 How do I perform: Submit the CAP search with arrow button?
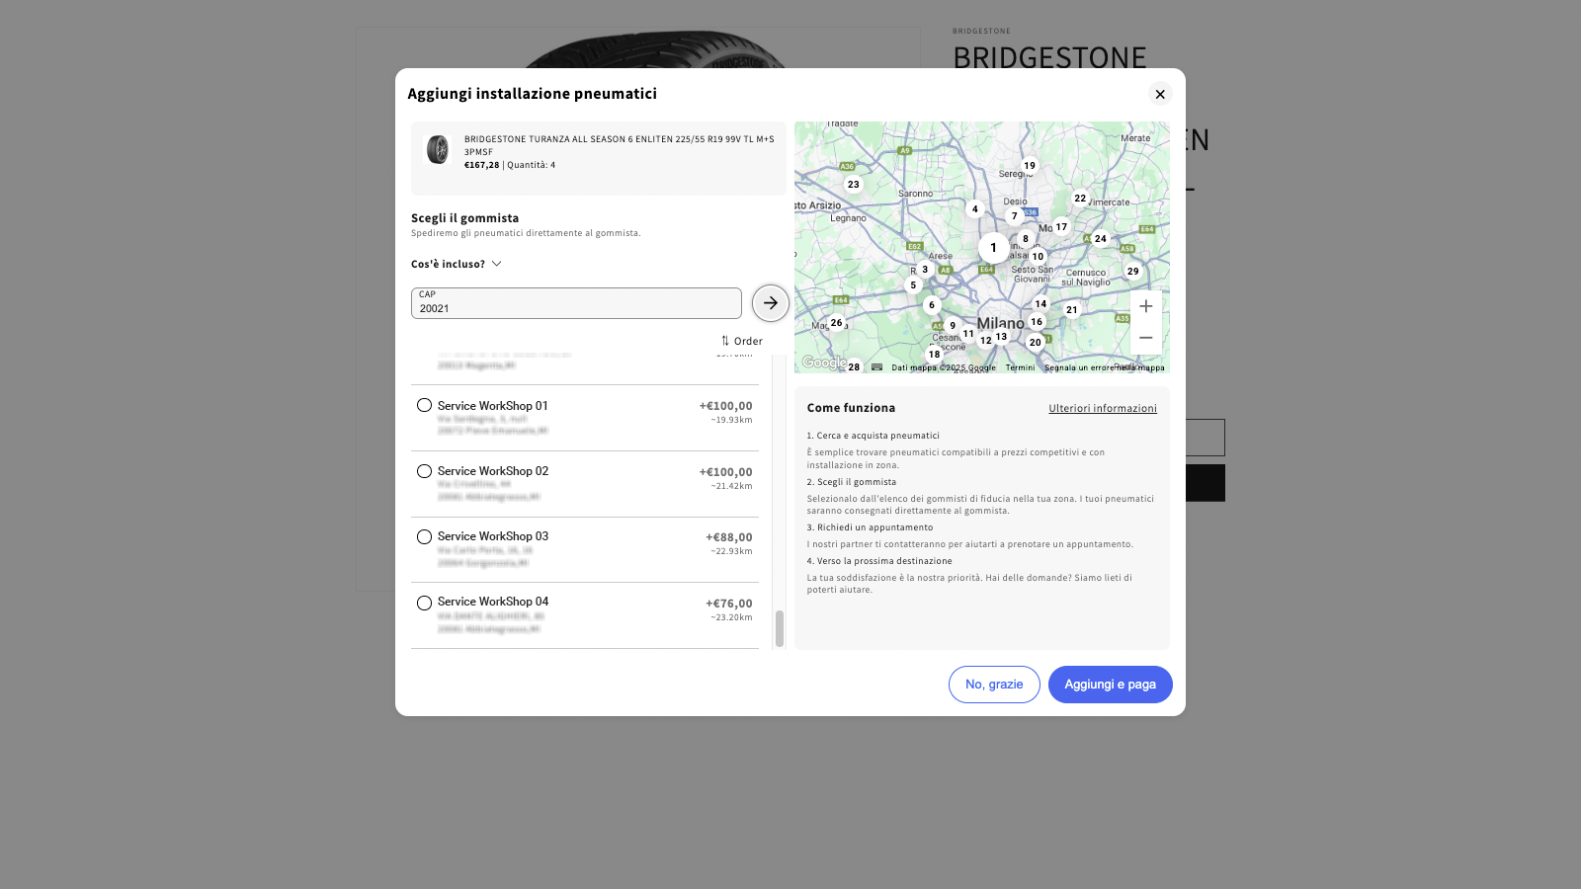click(x=771, y=303)
